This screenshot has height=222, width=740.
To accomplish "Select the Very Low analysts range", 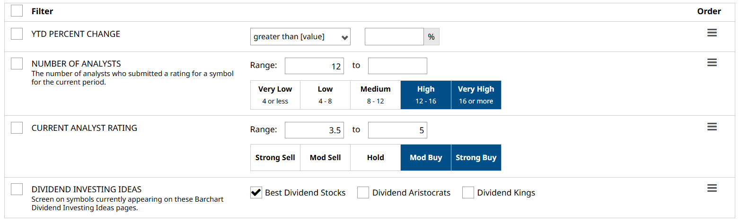I will (x=275, y=94).
